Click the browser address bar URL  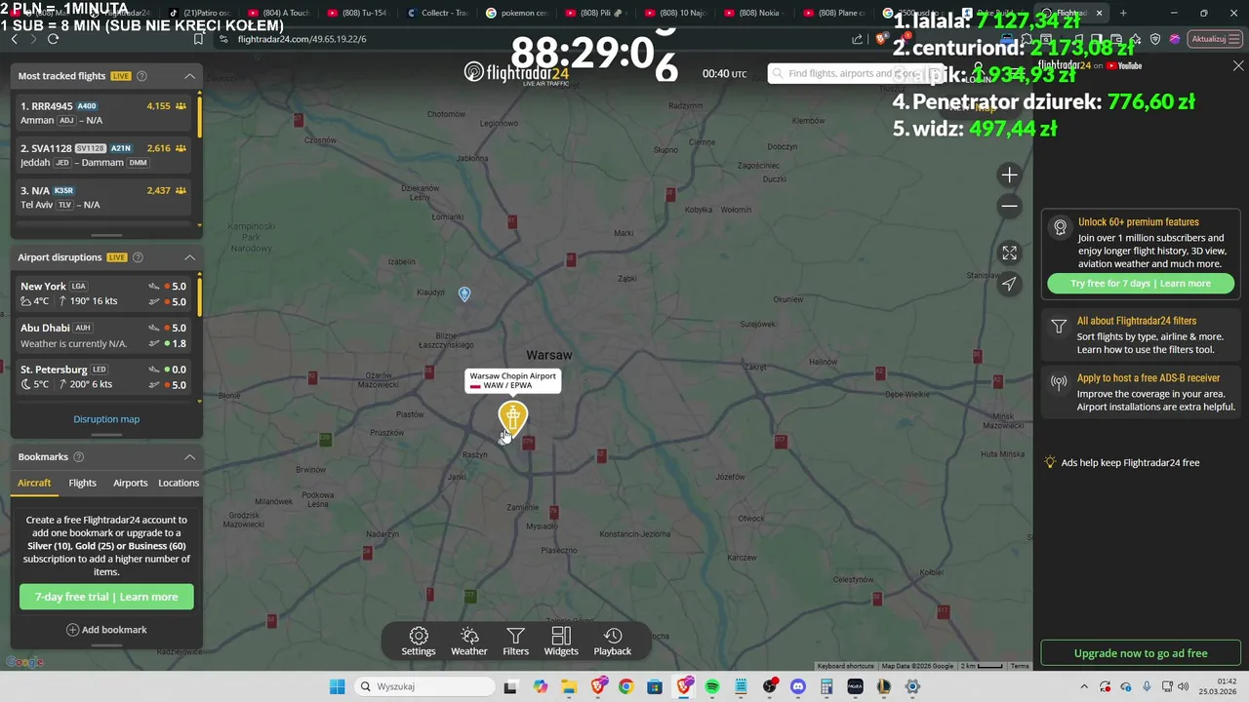coord(302,39)
